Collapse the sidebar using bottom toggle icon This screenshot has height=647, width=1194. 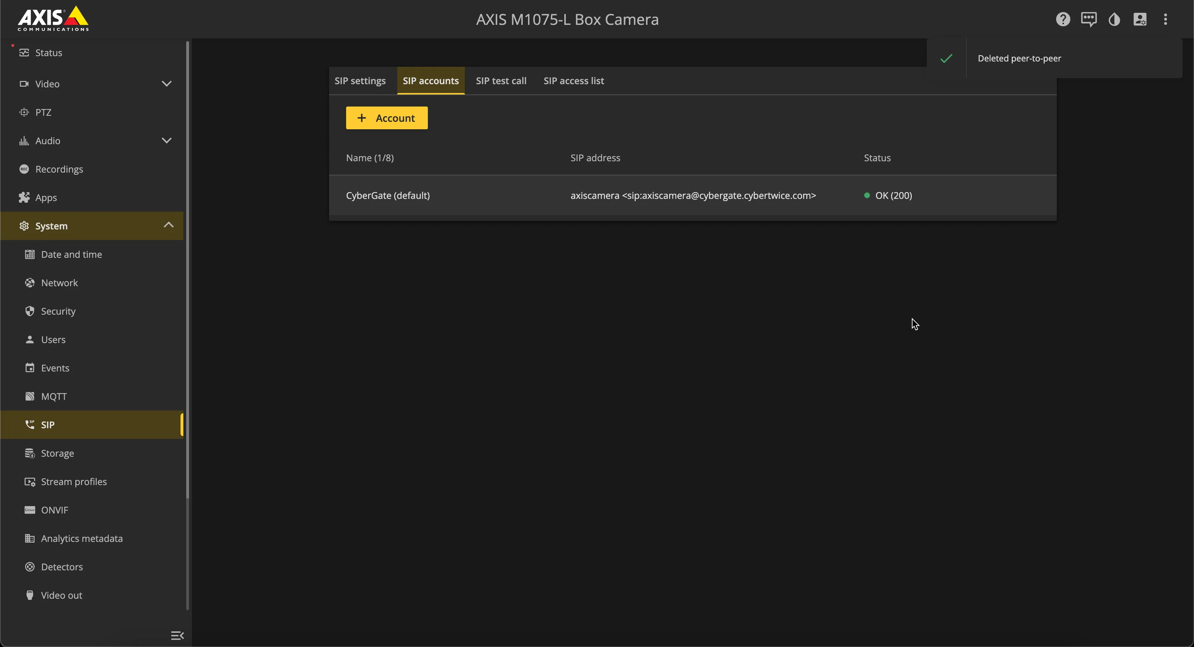177,635
